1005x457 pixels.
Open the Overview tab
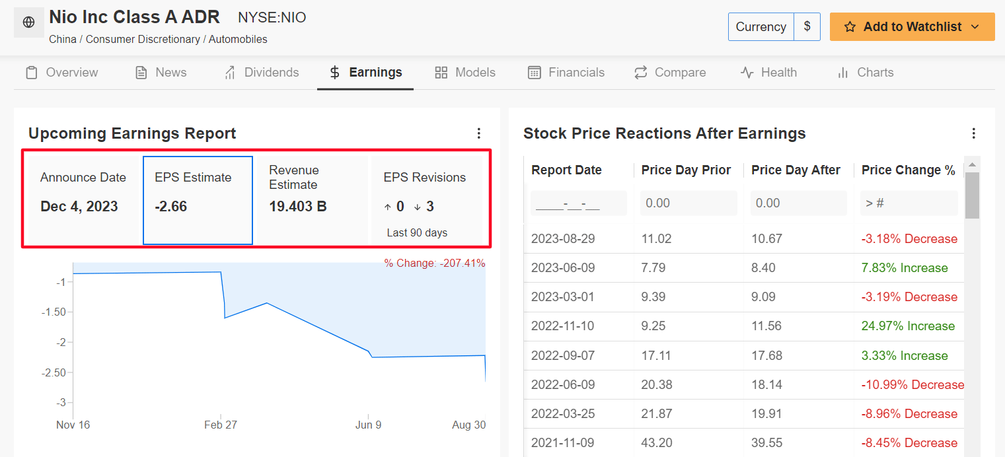point(61,73)
